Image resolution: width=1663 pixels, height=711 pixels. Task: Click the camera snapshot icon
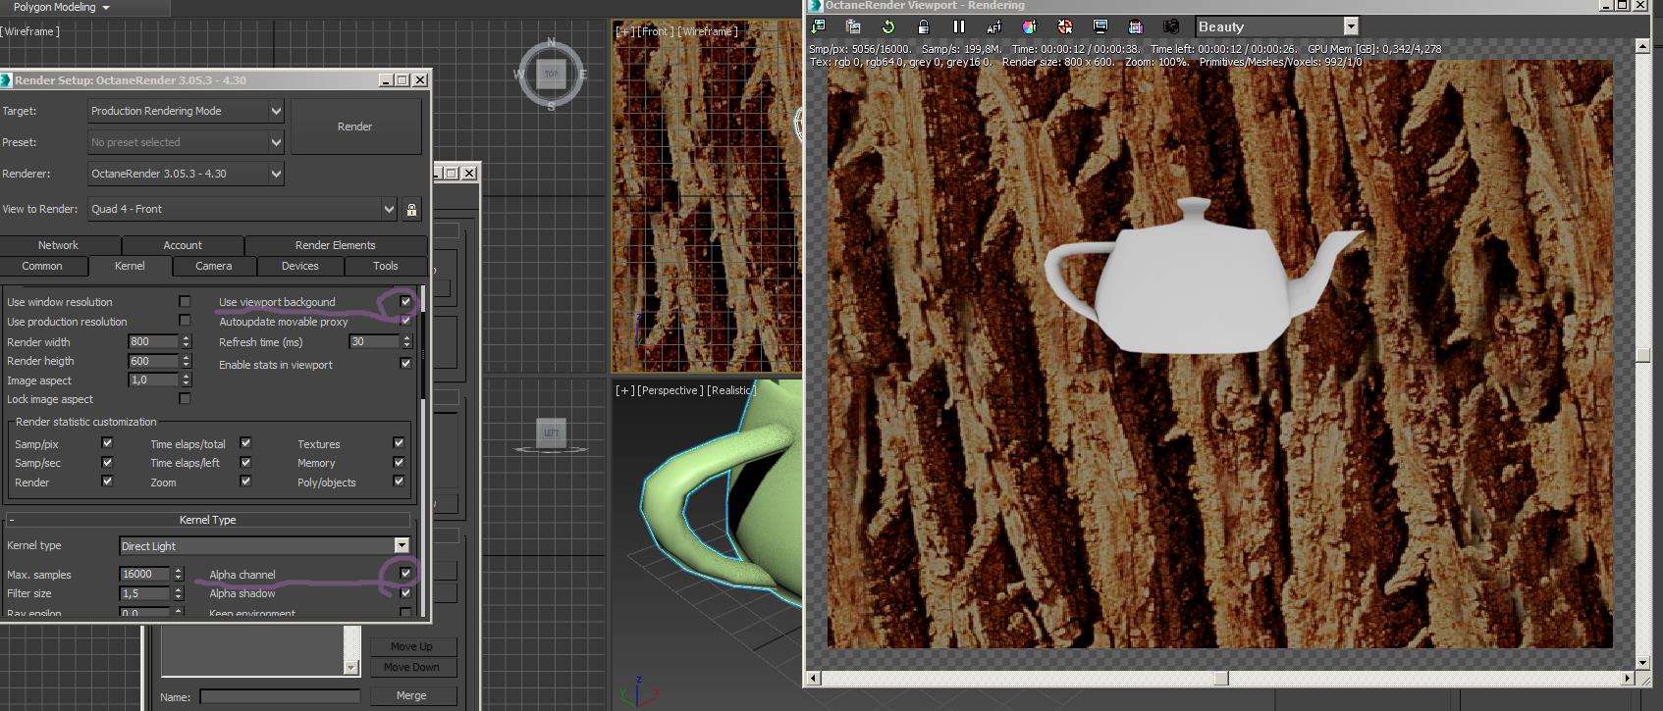pos(1170,26)
